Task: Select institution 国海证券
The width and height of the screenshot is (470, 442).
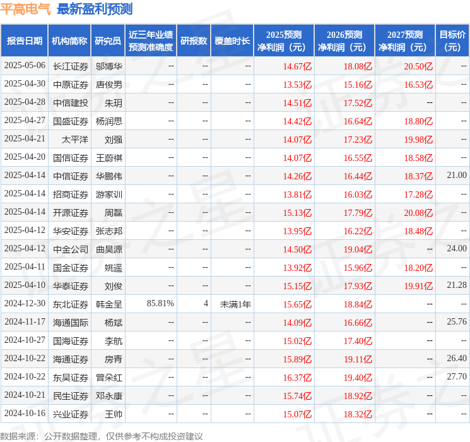Action: 71,341
